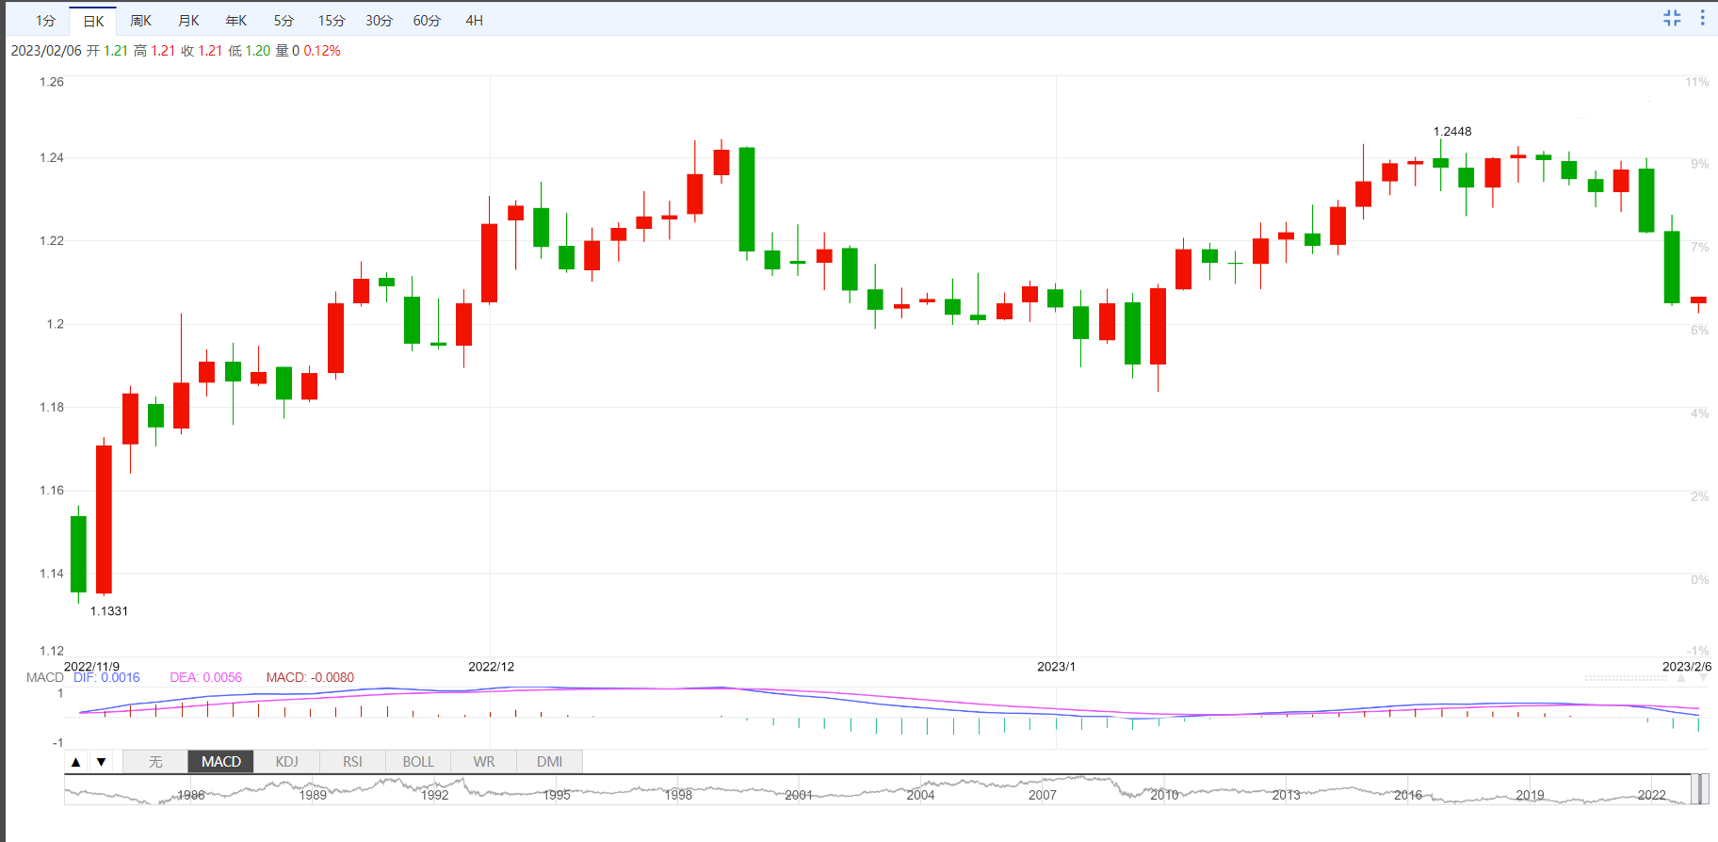The height and width of the screenshot is (842, 1718).
Task: Toggle the RSI indicator
Action: (x=352, y=762)
